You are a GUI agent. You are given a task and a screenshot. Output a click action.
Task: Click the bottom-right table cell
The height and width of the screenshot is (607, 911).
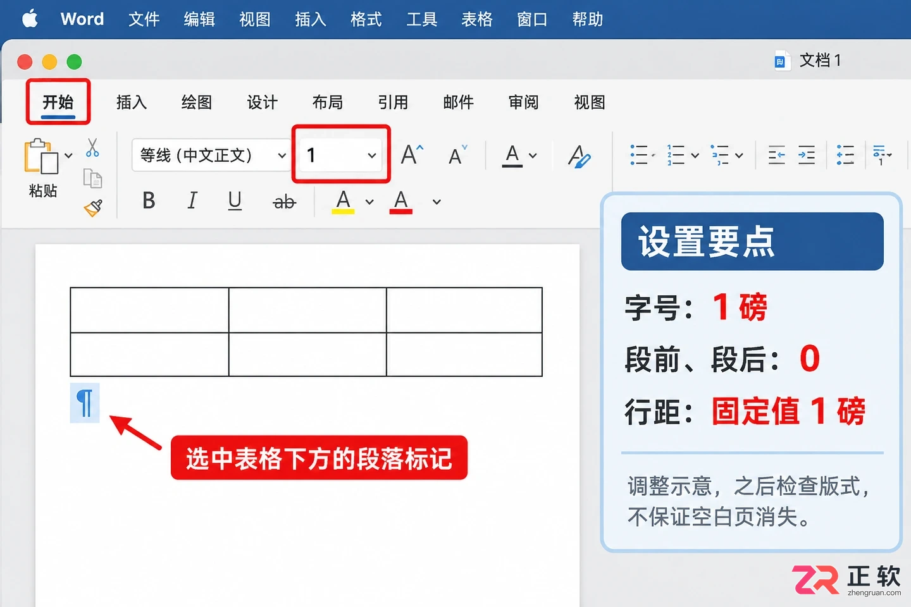coord(464,354)
